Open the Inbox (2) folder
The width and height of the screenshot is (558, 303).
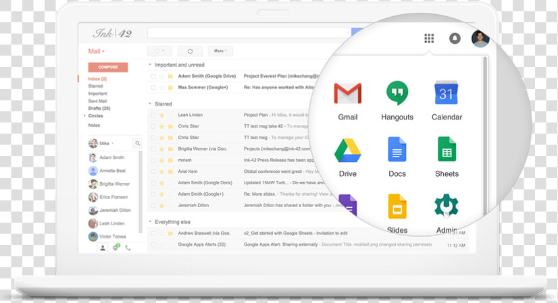point(97,79)
